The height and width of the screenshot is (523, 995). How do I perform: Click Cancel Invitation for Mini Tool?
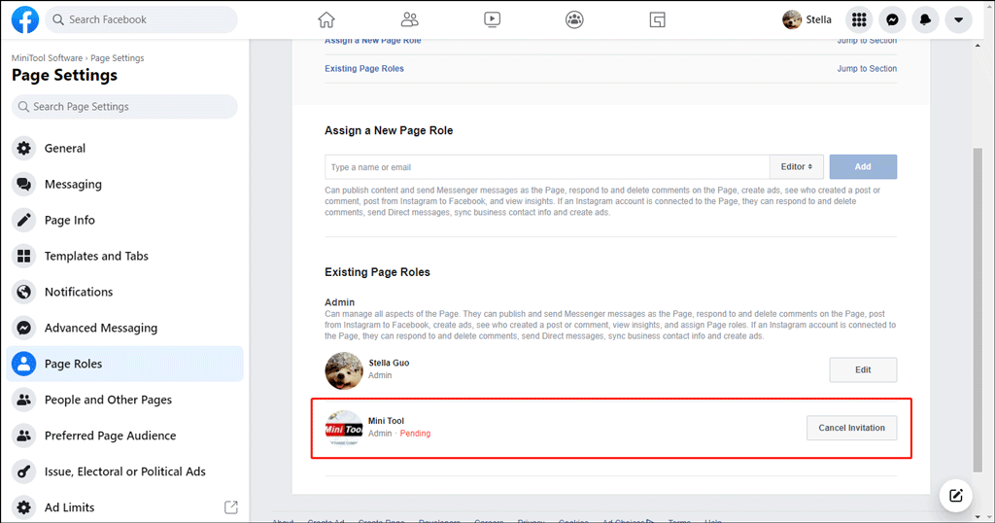click(x=851, y=428)
